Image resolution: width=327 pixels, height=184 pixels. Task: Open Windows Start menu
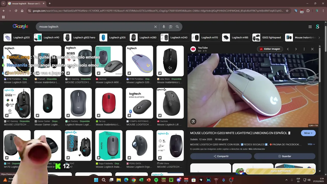pyautogui.click(x=96, y=180)
